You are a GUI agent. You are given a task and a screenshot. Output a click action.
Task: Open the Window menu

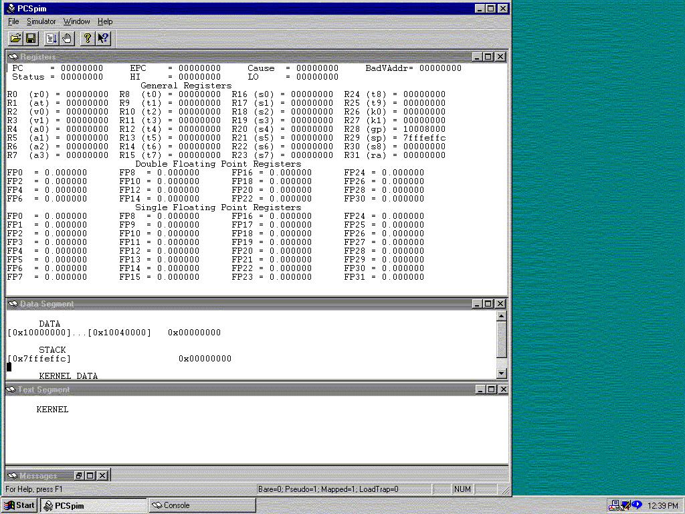tap(76, 21)
